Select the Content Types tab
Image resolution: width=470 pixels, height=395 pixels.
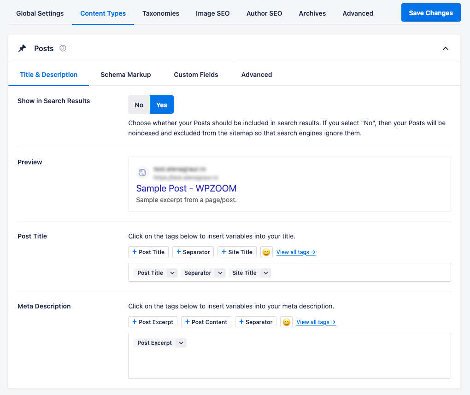tap(103, 13)
